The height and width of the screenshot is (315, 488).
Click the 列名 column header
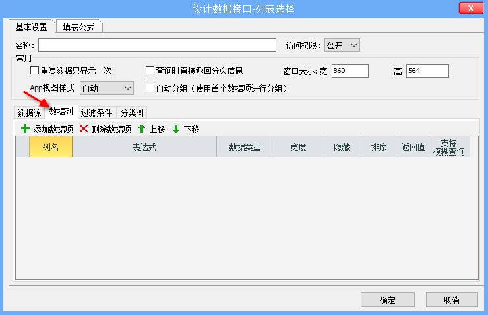tap(51, 147)
